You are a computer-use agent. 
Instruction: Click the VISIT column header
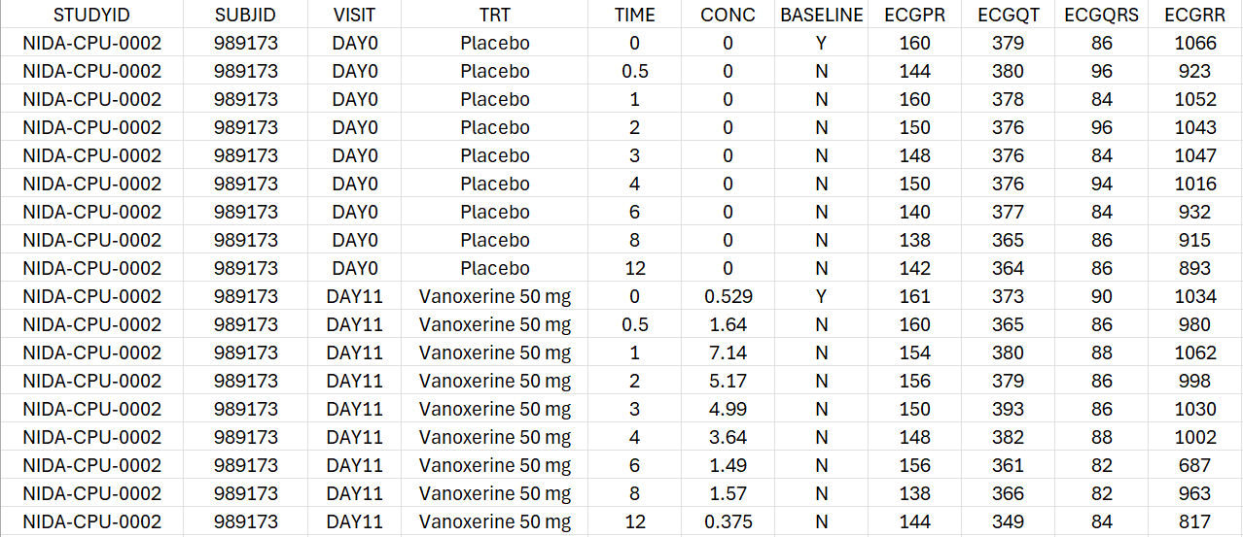click(354, 15)
